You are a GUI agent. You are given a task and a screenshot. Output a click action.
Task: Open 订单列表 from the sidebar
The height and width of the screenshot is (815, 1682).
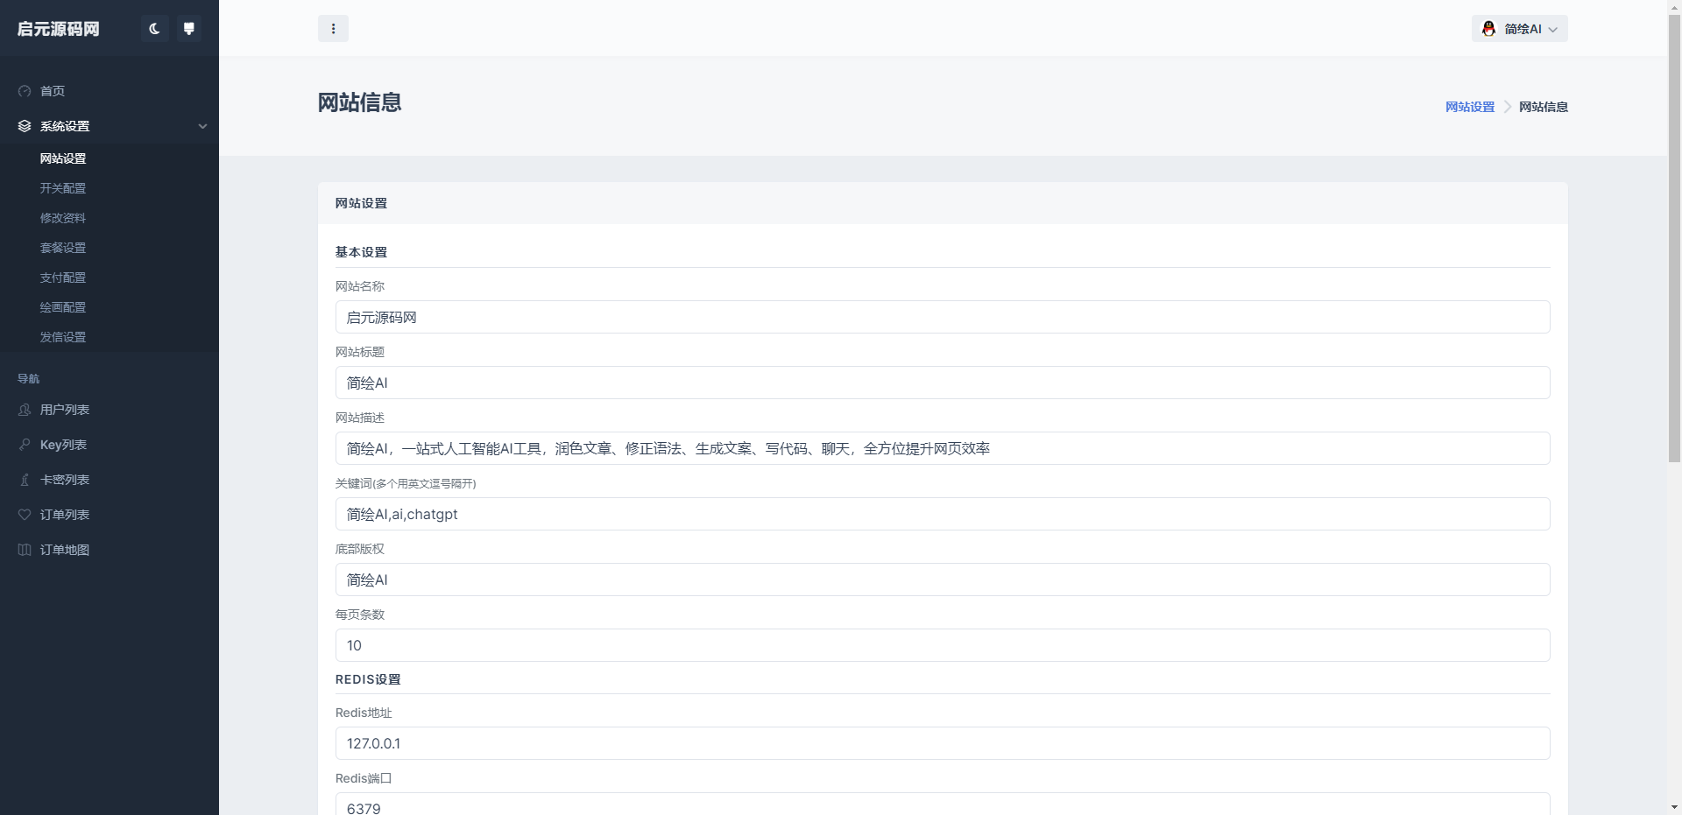65,515
